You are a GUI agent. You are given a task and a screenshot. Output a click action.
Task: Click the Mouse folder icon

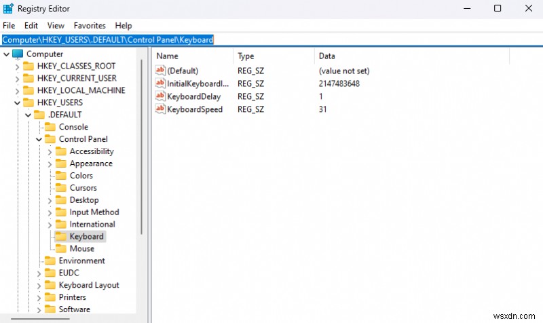pyautogui.click(x=61, y=248)
